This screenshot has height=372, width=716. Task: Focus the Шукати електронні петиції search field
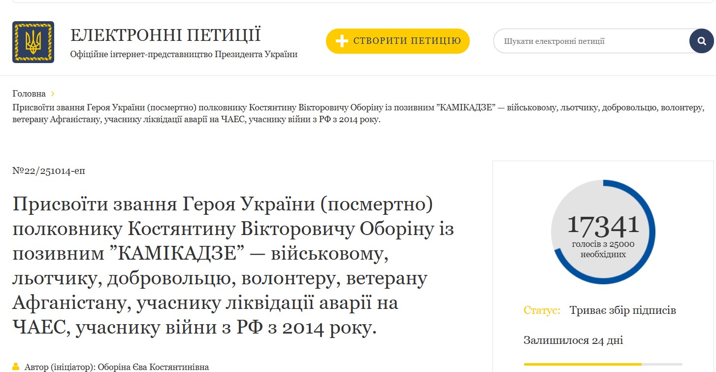[x=591, y=41]
